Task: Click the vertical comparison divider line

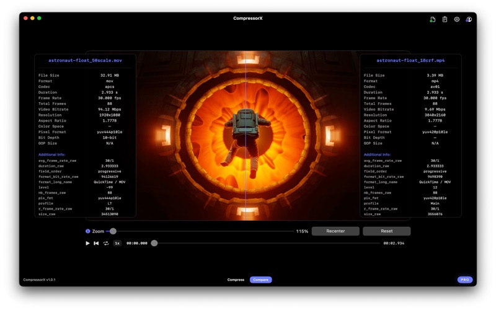Action: coord(246,135)
